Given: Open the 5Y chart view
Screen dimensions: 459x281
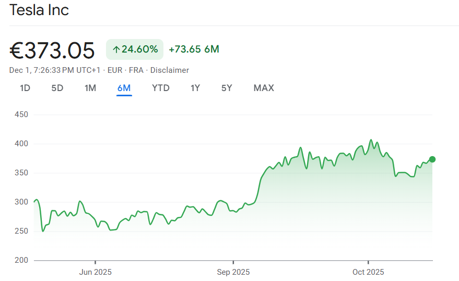Looking at the screenshot, I should [227, 88].
